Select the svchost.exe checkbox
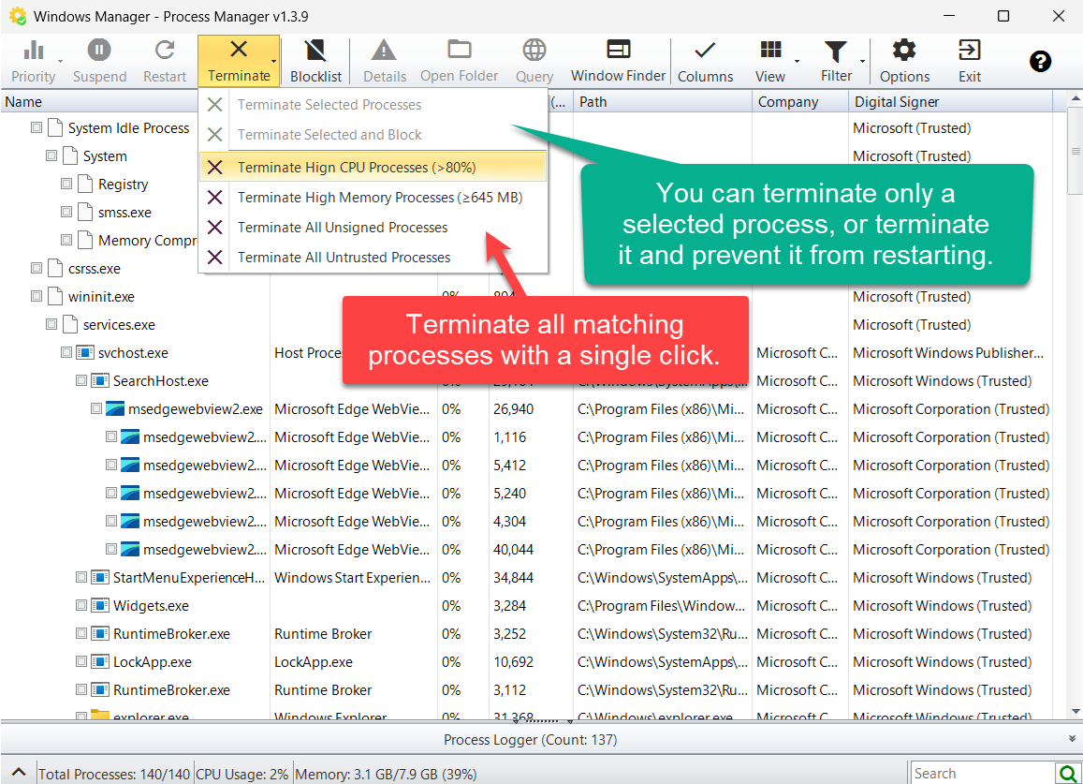The width and height of the screenshot is (1083, 784). point(66,352)
